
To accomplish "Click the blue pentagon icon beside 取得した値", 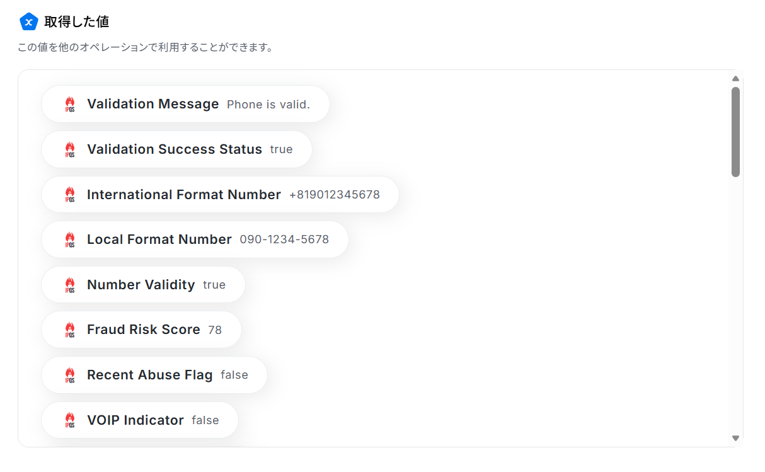I will (28, 21).
